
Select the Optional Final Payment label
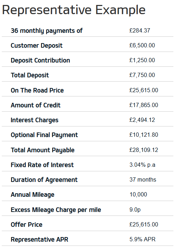click(44, 135)
